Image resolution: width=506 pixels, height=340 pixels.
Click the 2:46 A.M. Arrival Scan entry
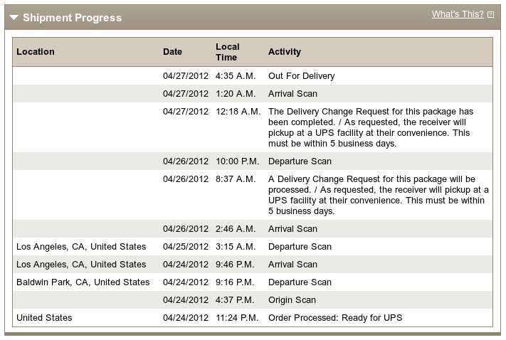[x=253, y=229]
